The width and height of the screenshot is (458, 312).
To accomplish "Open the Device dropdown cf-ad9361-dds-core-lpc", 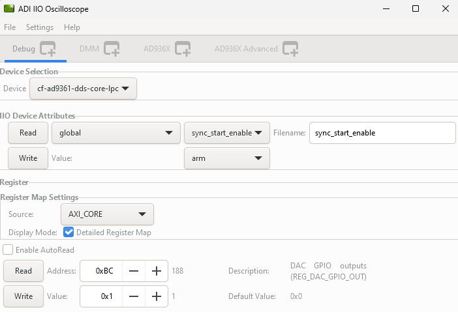I will pos(83,89).
